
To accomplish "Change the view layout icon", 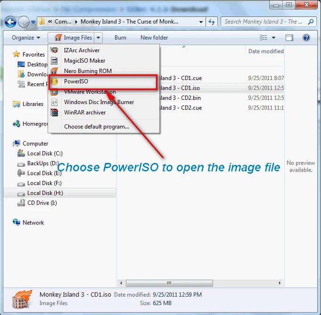I will (263, 38).
